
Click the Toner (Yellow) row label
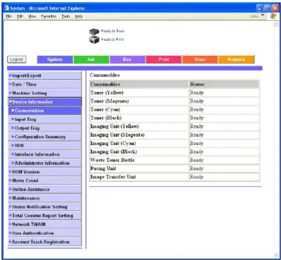coord(107,93)
